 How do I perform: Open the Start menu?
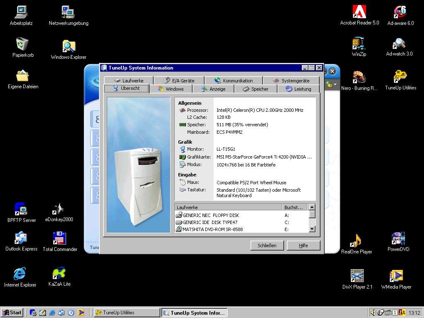point(12,313)
